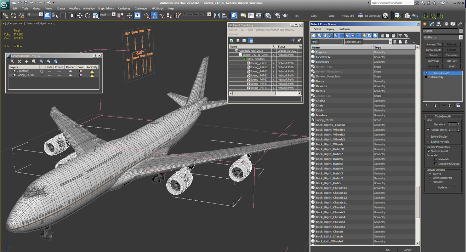Switch to the Motion command panel
Screen dimensions: 466x252
(446, 24)
